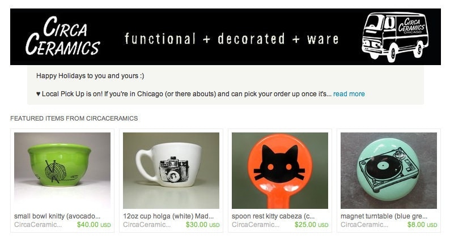Click 'small bowl knitty (avocado...' title

tap(57, 216)
